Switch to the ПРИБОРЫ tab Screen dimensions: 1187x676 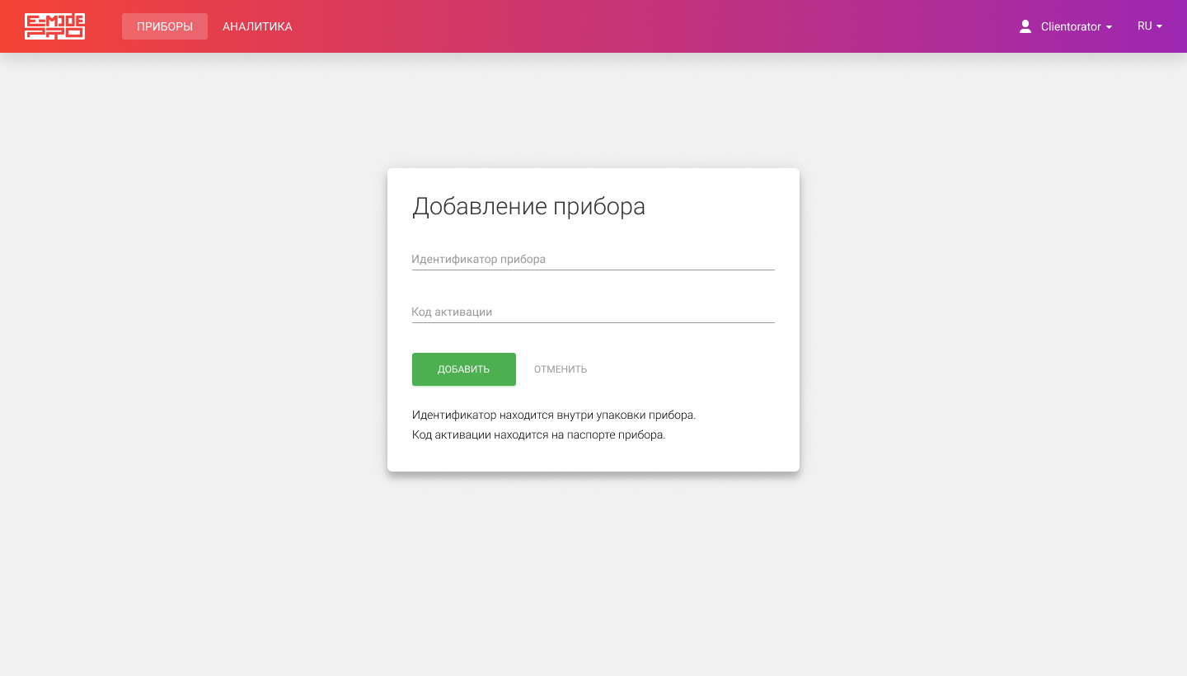[x=164, y=26]
